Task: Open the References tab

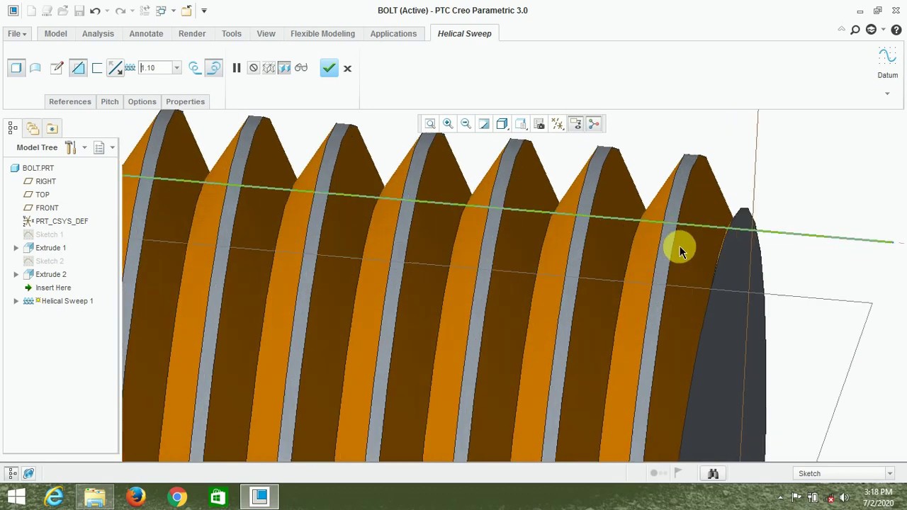Action: click(70, 101)
